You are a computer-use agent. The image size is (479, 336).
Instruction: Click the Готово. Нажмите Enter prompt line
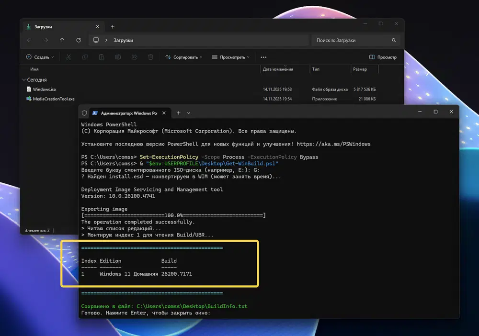click(146, 313)
